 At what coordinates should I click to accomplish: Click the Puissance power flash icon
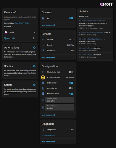pos(43,51)
